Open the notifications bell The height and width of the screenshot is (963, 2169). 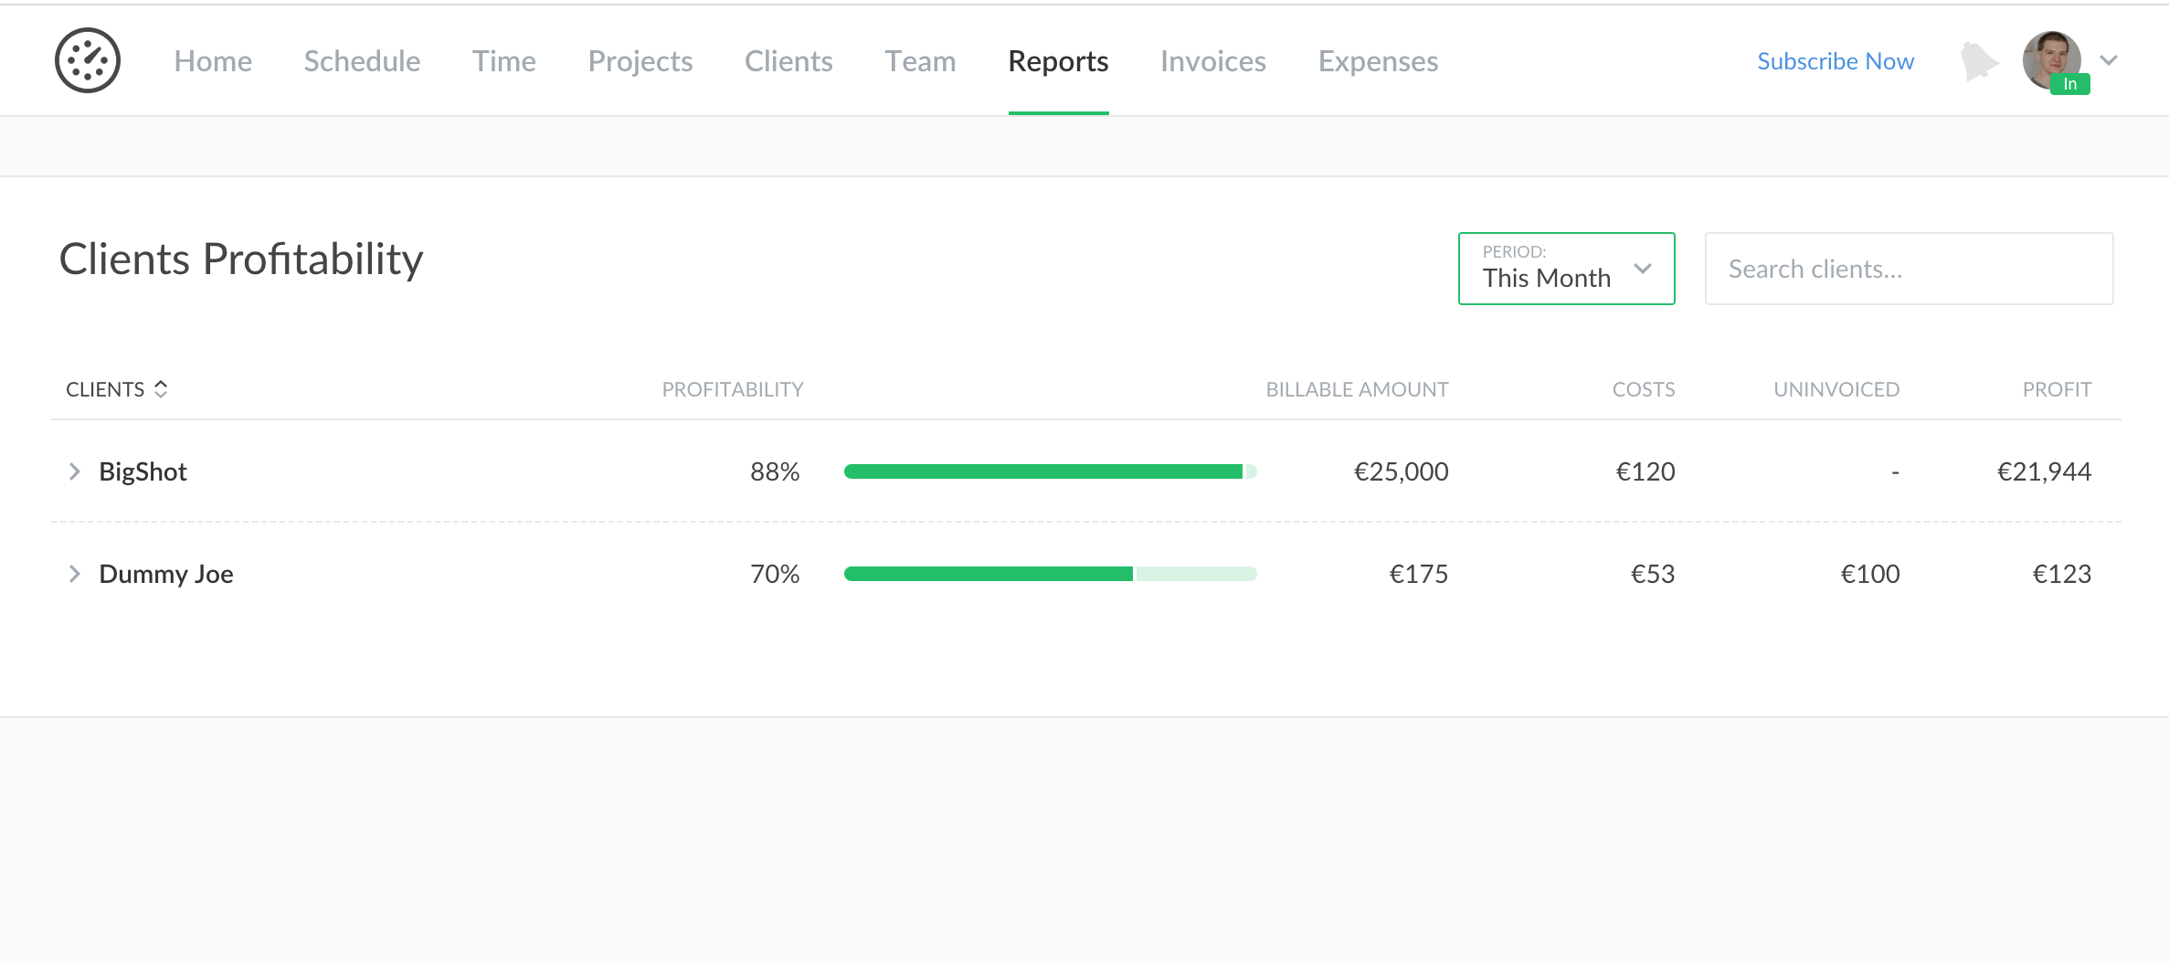(x=1978, y=61)
